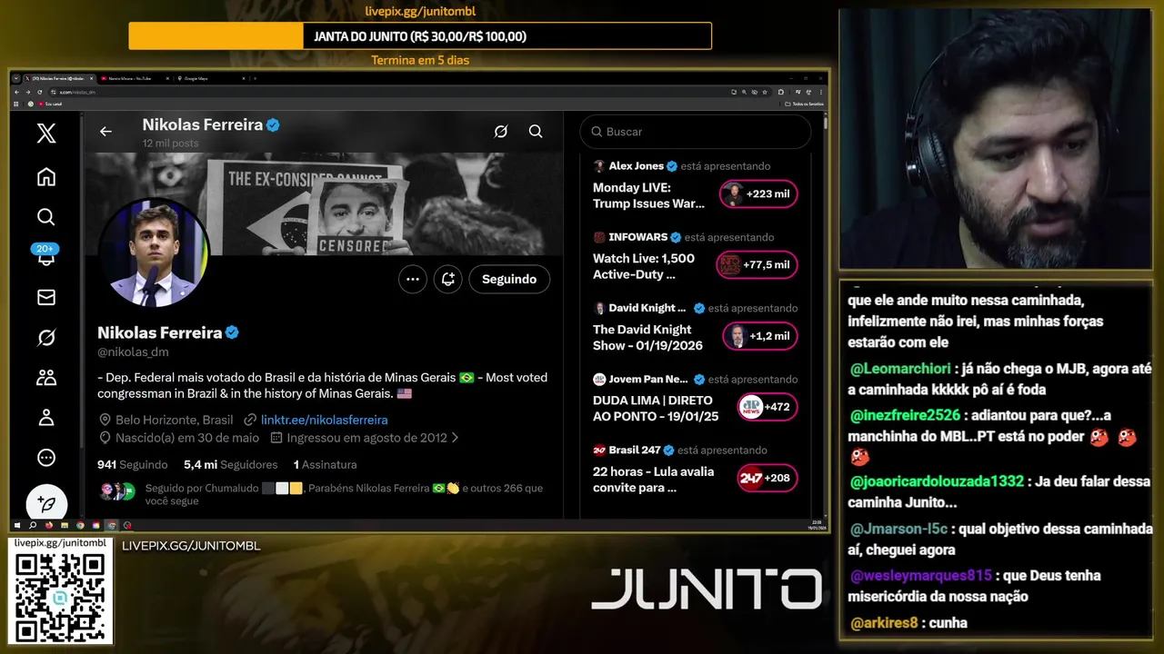
Task: Switch to Google Maps browser tab
Action: [211, 79]
